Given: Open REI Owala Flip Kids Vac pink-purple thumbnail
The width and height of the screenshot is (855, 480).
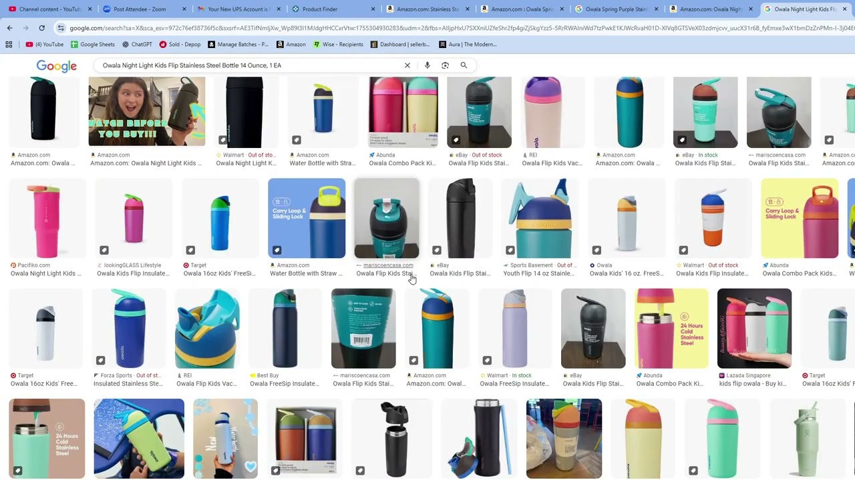Looking at the screenshot, I should tap(552, 112).
